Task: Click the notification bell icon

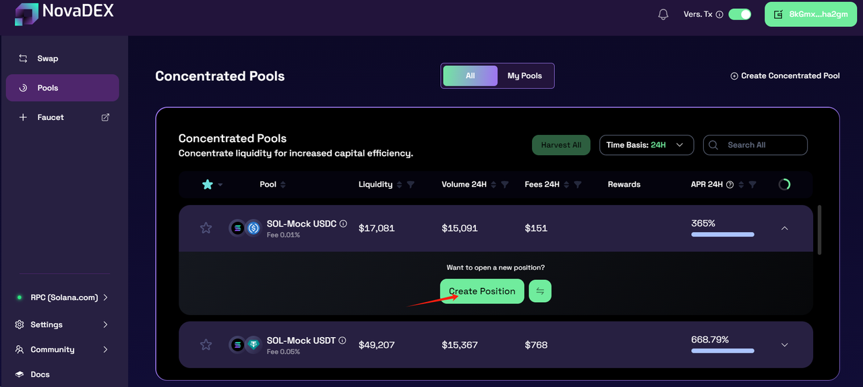Action: [663, 14]
